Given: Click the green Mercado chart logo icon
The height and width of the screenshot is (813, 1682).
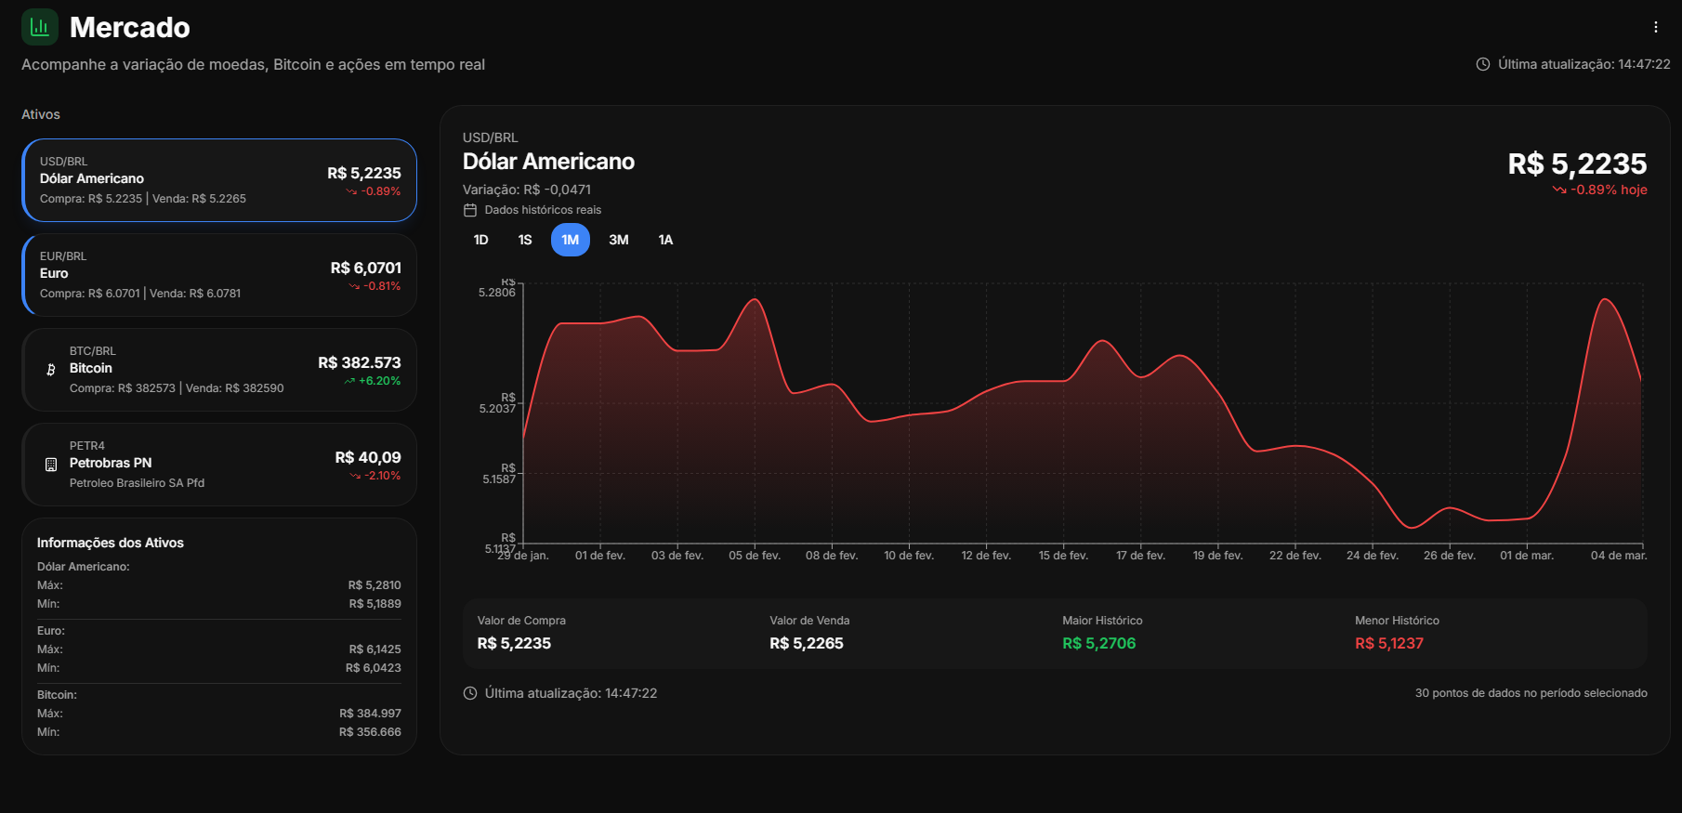Looking at the screenshot, I should point(40,27).
